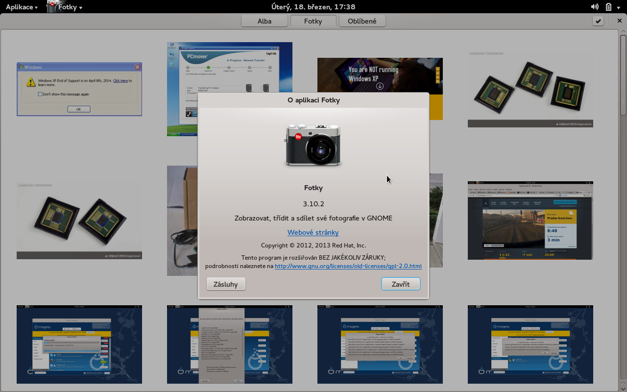The width and height of the screenshot is (627, 392).
Task: Toggle selection mode checkmark button
Action: [598, 21]
